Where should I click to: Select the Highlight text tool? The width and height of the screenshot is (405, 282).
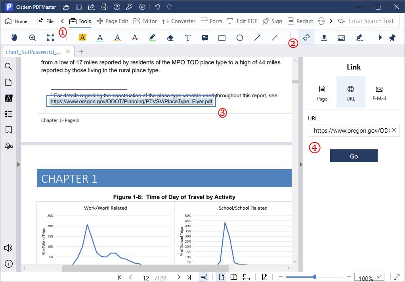tap(82, 38)
